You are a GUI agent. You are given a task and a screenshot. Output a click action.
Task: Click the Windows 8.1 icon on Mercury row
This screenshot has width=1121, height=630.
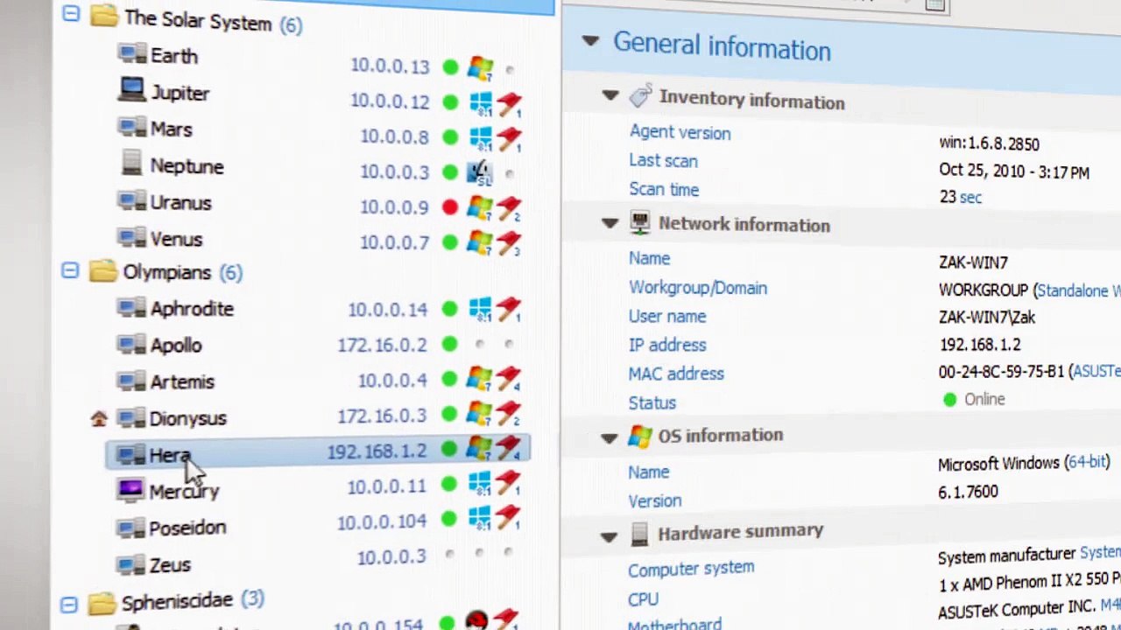coord(480,485)
